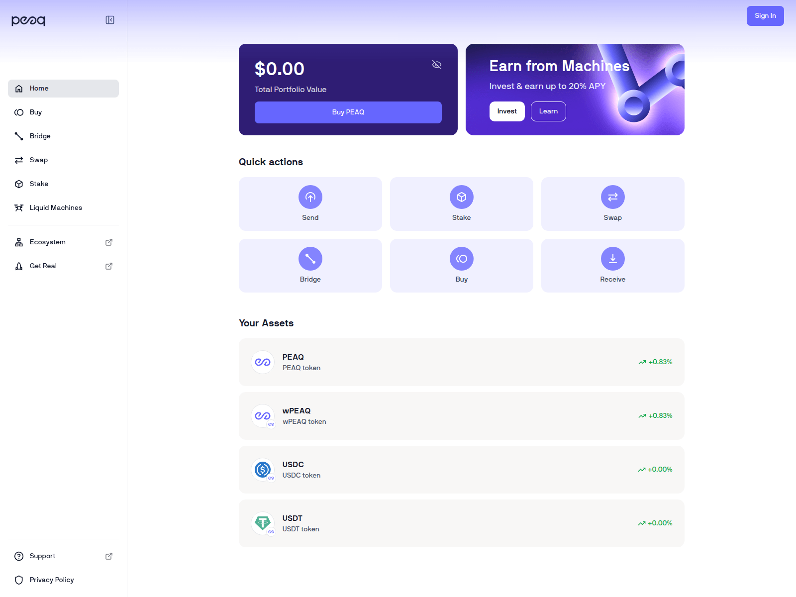
Task: Click the Stake cube icon in sidebar
Action: click(x=19, y=184)
